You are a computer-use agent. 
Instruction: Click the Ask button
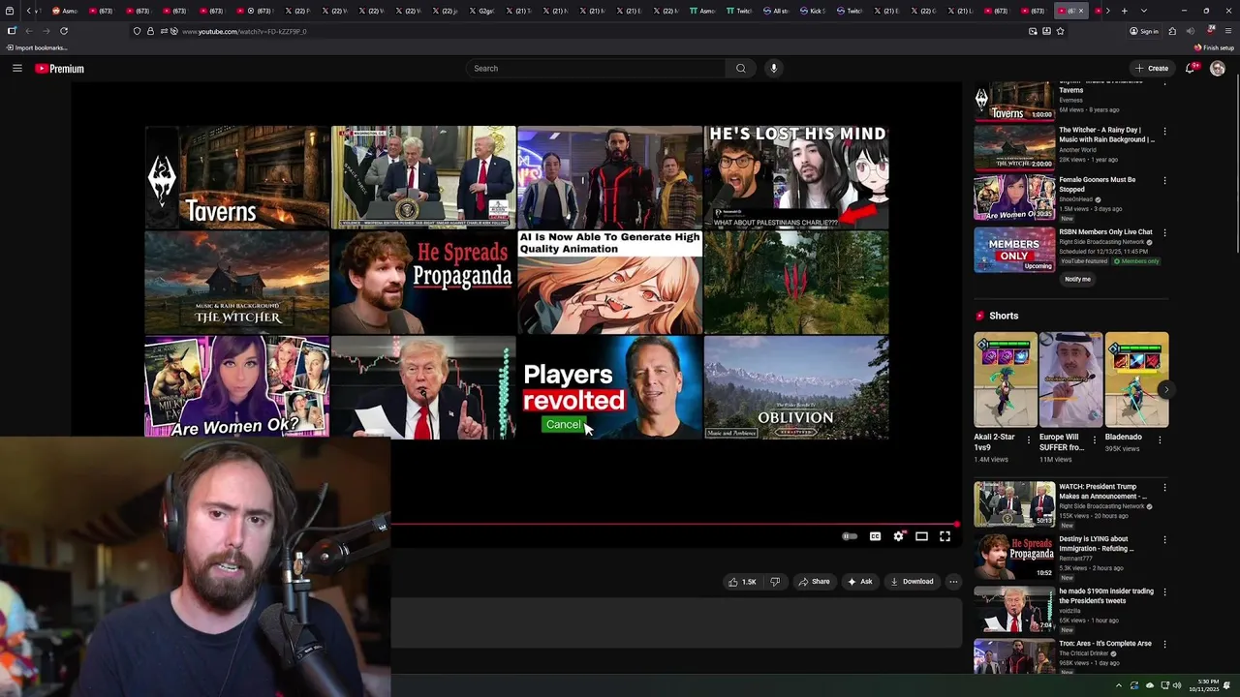point(859,582)
